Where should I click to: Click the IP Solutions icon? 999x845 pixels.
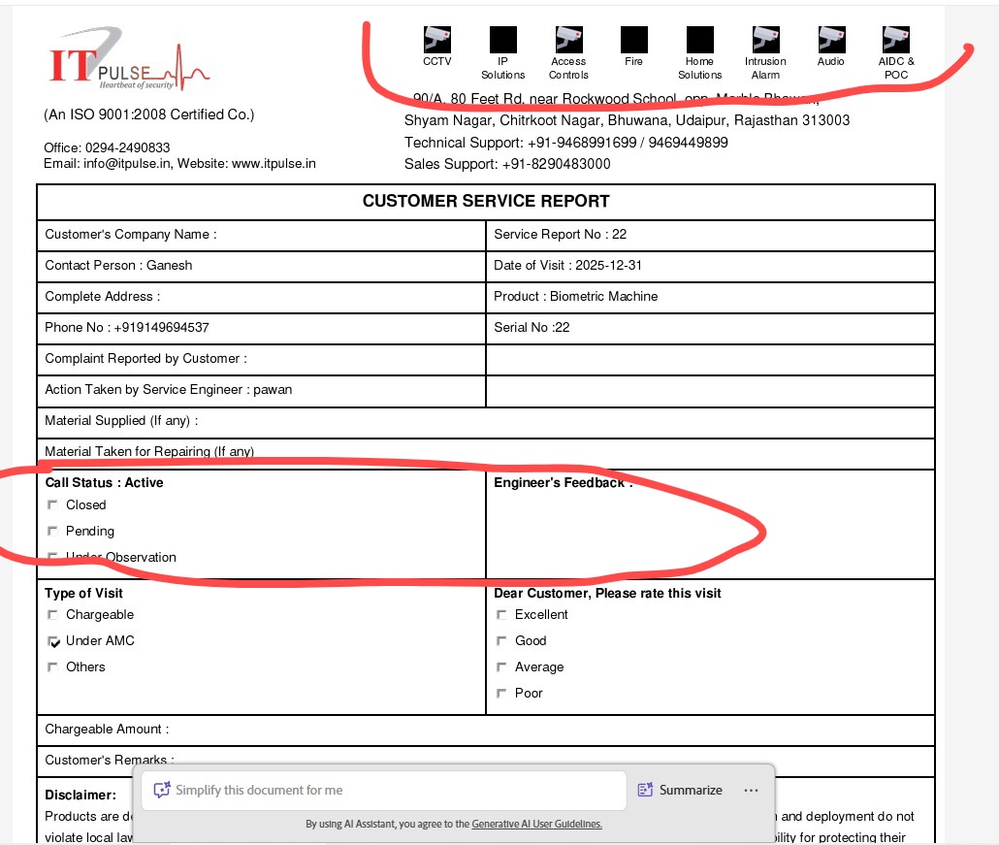pyautogui.click(x=503, y=39)
